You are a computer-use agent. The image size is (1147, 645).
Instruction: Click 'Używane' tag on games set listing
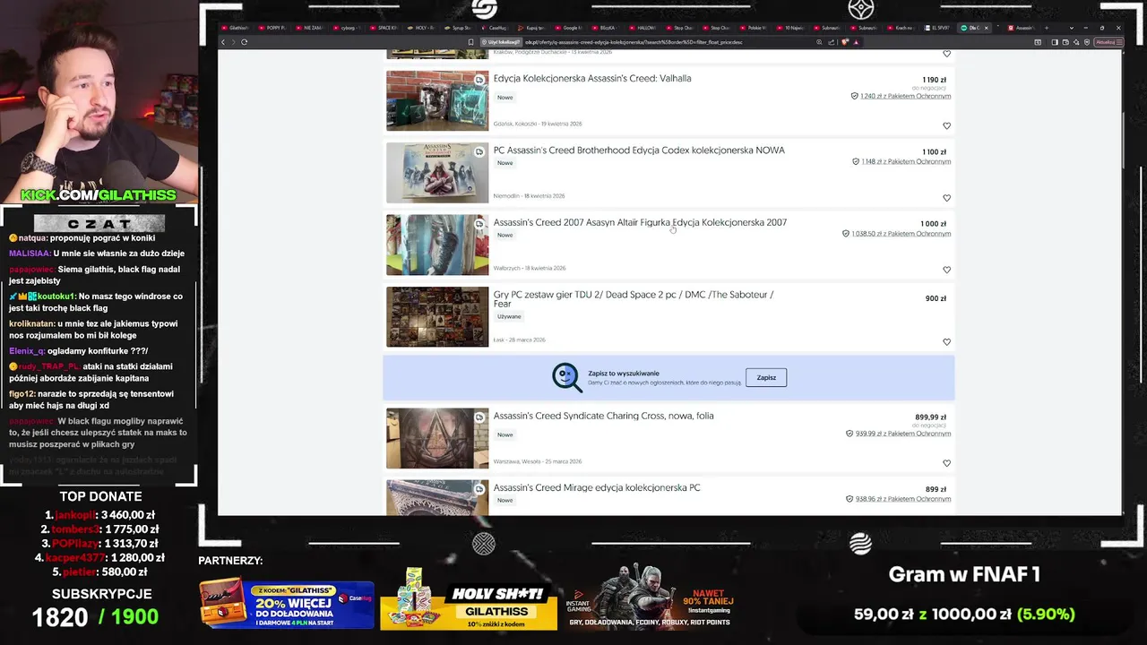pos(509,316)
